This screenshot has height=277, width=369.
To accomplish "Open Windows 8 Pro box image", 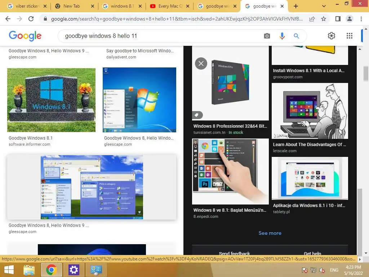I will point(230,83).
